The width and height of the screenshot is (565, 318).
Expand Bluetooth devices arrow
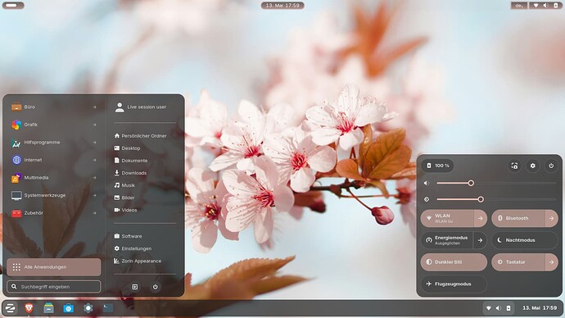point(551,218)
